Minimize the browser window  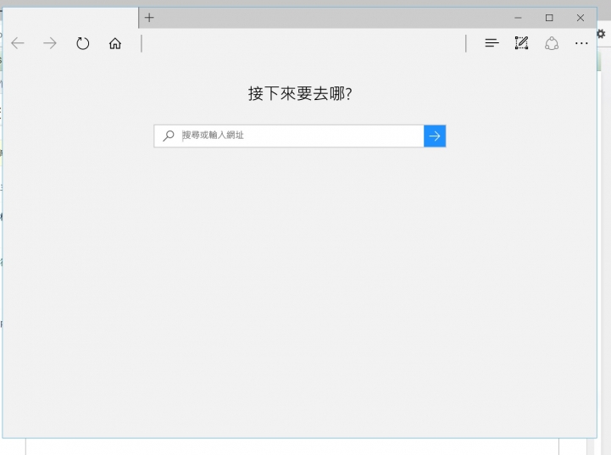coord(518,18)
